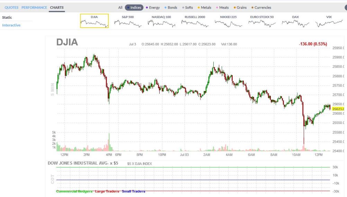The width and height of the screenshot is (347, 197).
Task: Click the 'Large Traders' legend label
Action: coord(107,191)
